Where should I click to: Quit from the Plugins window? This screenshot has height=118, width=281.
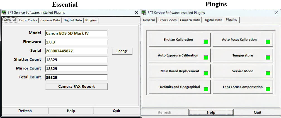coord(258,112)
